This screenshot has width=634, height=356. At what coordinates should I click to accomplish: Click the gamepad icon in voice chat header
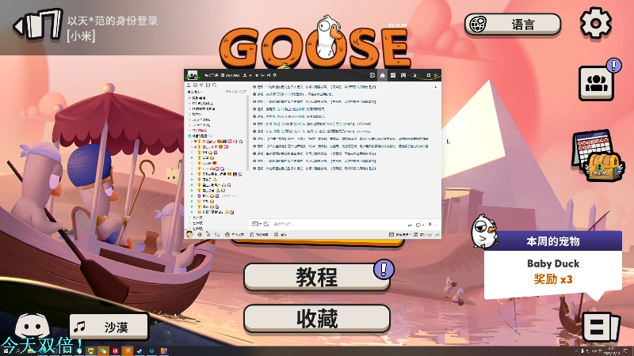pos(403,75)
